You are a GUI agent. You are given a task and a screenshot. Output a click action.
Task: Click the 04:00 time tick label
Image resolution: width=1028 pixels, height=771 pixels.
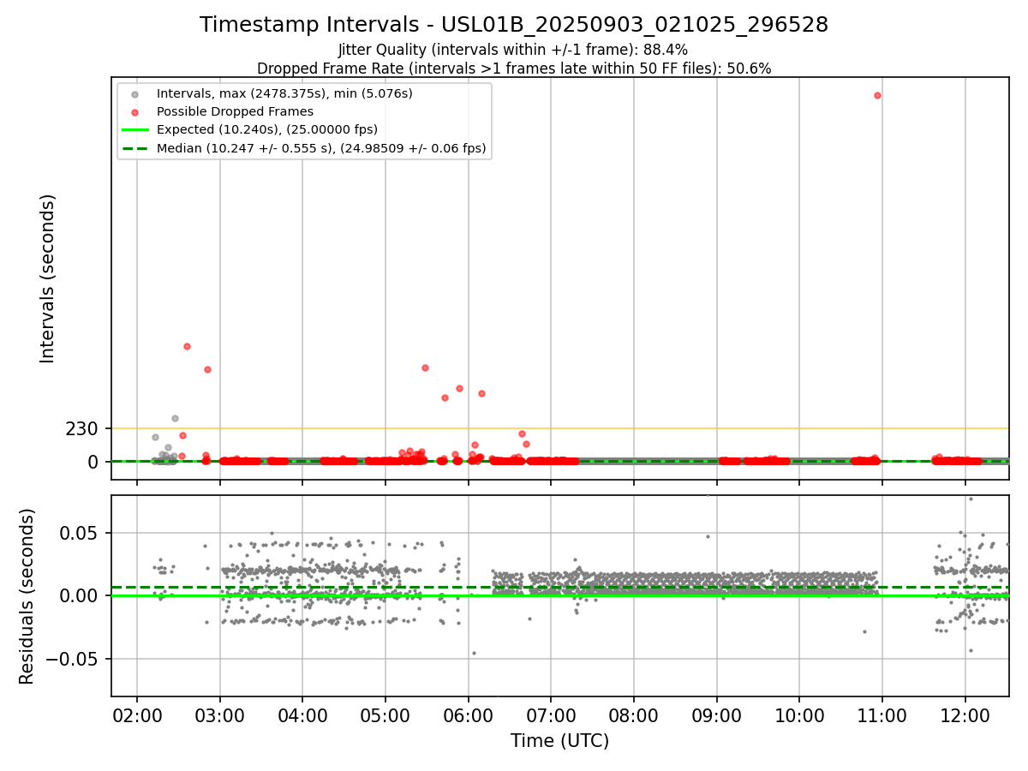tap(302, 714)
